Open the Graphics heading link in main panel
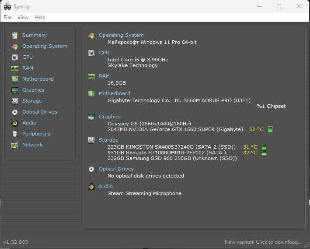310x249 pixels. (x=110, y=117)
